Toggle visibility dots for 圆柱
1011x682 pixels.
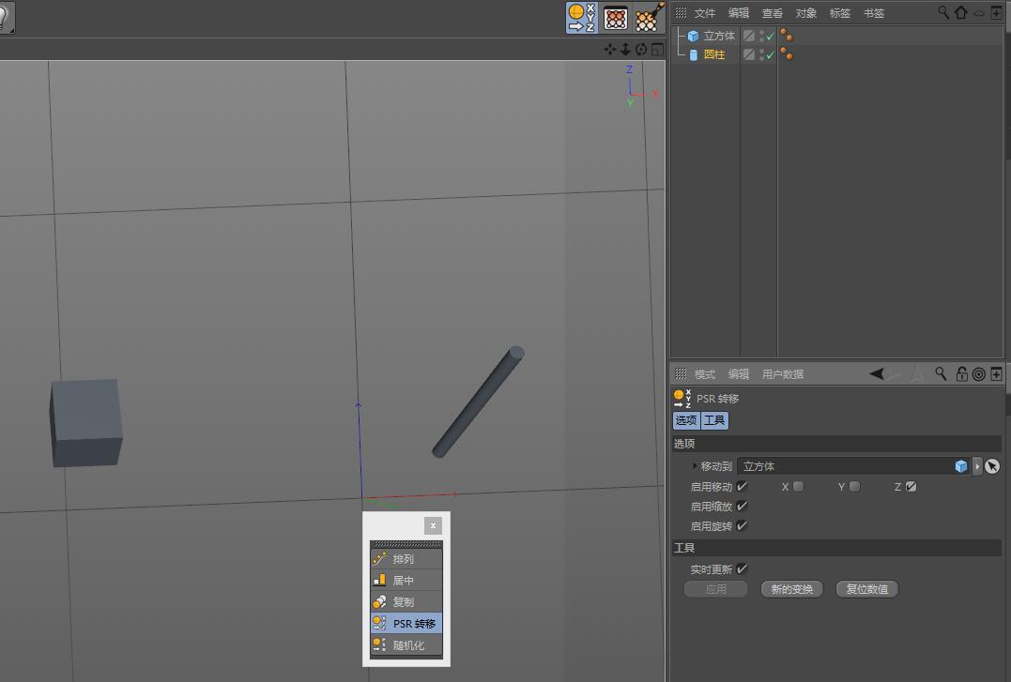coord(761,54)
